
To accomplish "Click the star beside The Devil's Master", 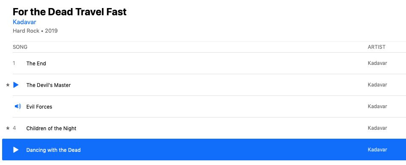I will point(8,85).
